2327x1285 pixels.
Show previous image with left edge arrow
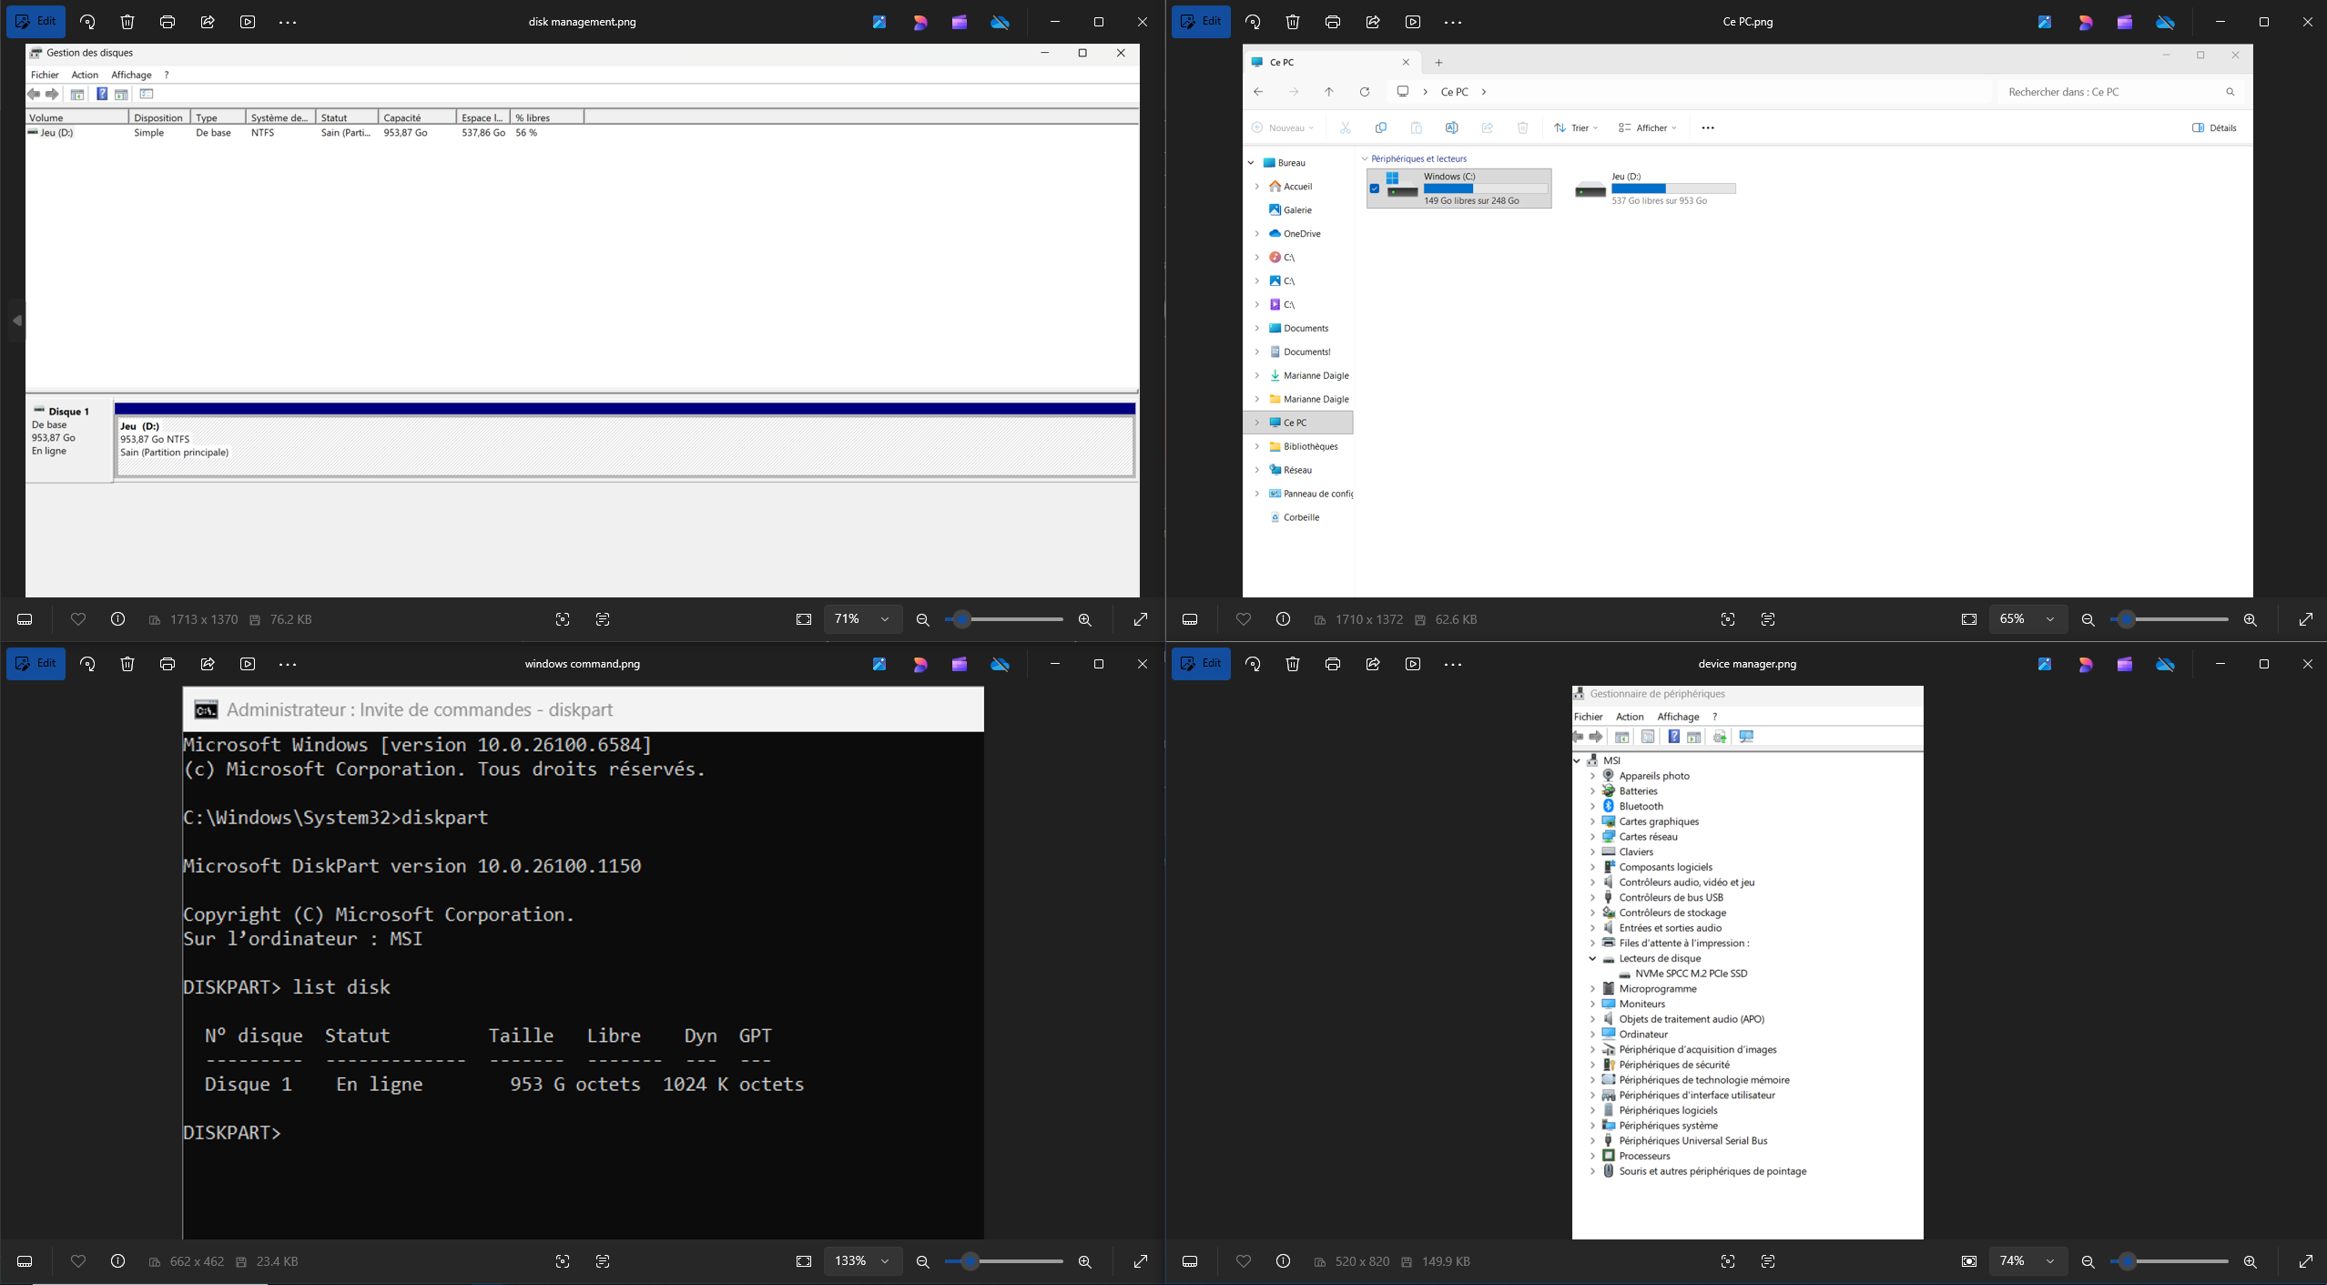pos(15,321)
